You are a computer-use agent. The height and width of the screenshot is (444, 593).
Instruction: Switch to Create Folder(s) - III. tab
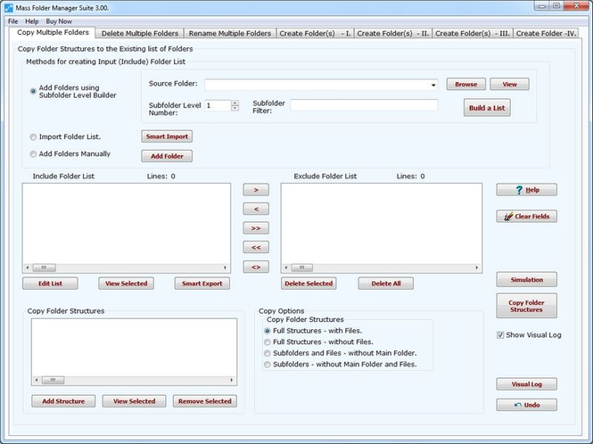click(473, 33)
